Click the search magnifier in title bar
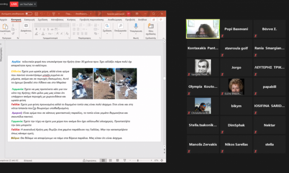This screenshot has width=289, height=173. pyautogui.click(x=100, y=14)
